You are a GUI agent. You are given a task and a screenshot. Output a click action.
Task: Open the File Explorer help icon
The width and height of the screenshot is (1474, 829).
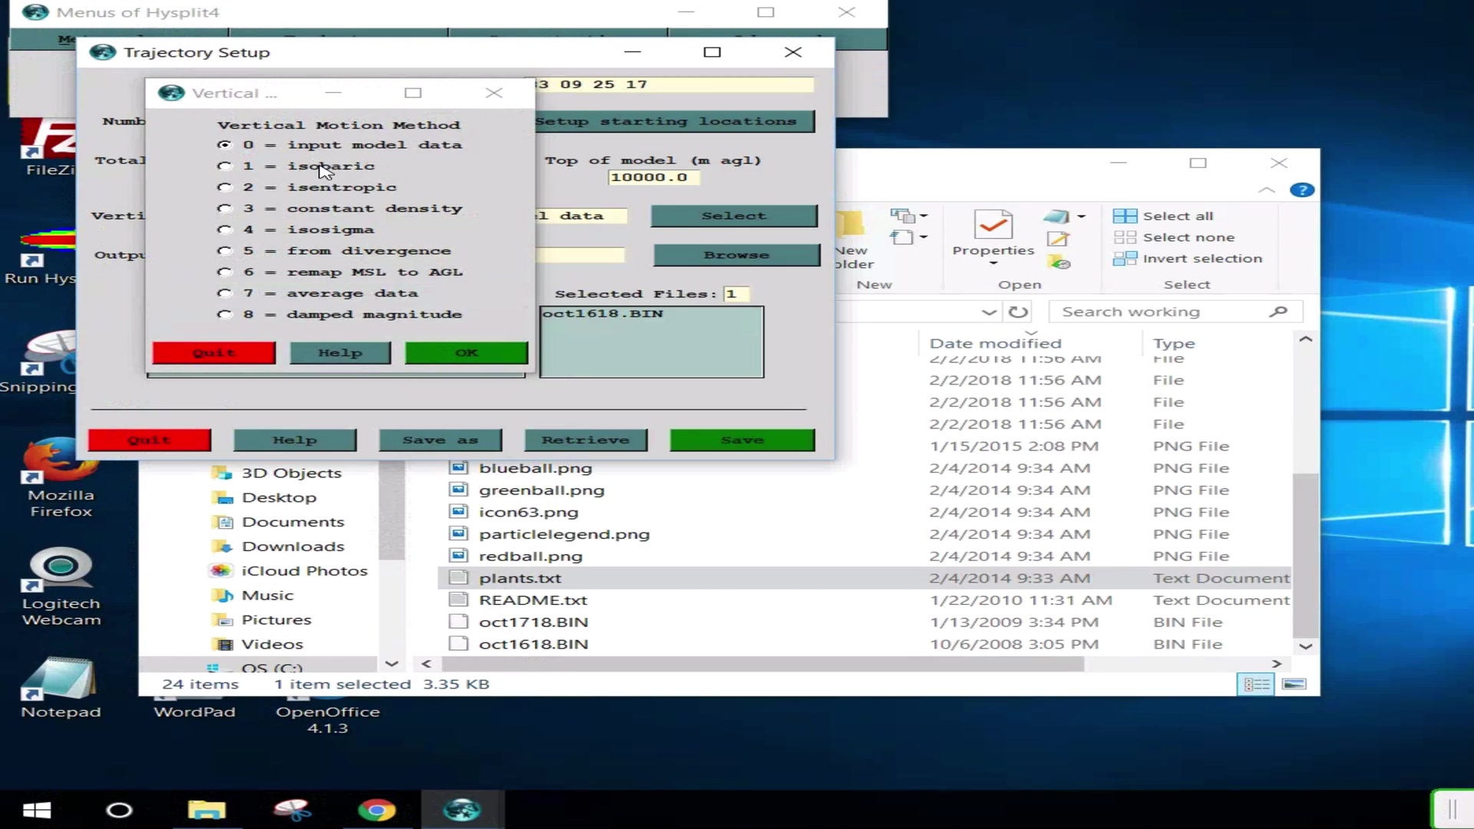coord(1301,190)
